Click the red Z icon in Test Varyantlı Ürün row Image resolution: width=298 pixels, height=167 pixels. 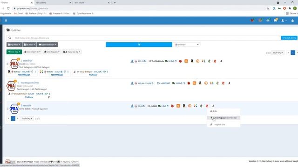pyautogui.click(x=223, y=83)
